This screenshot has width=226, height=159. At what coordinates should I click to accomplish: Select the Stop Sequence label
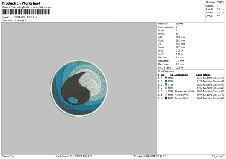click(166, 71)
